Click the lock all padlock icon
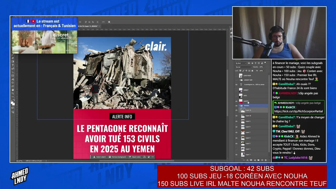The width and height of the screenshot is (336, 189). coord(253,71)
